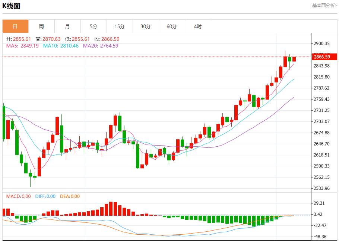Viewport: 339px width, 241px height.
Task: Click the MA20 indicator label
Action: (x=101, y=46)
